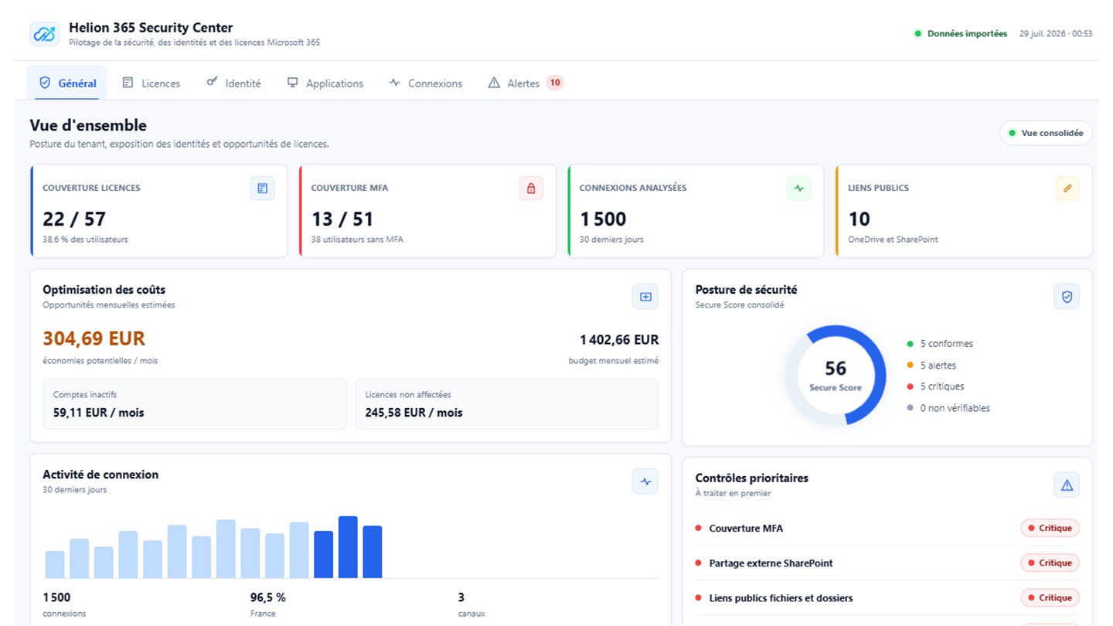Go to the Applications tab

click(x=325, y=83)
